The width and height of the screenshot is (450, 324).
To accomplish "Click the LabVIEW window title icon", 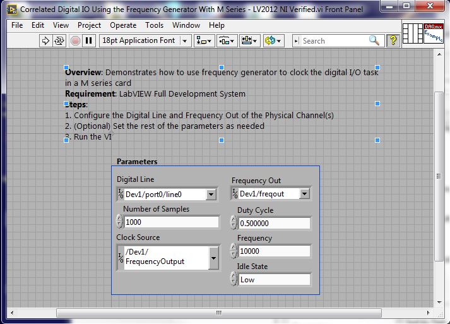I will point(12,9).
